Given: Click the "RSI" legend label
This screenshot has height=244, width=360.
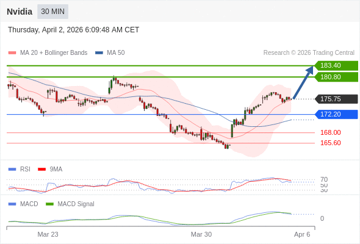Looking at the screenshot, I should 25,170.
